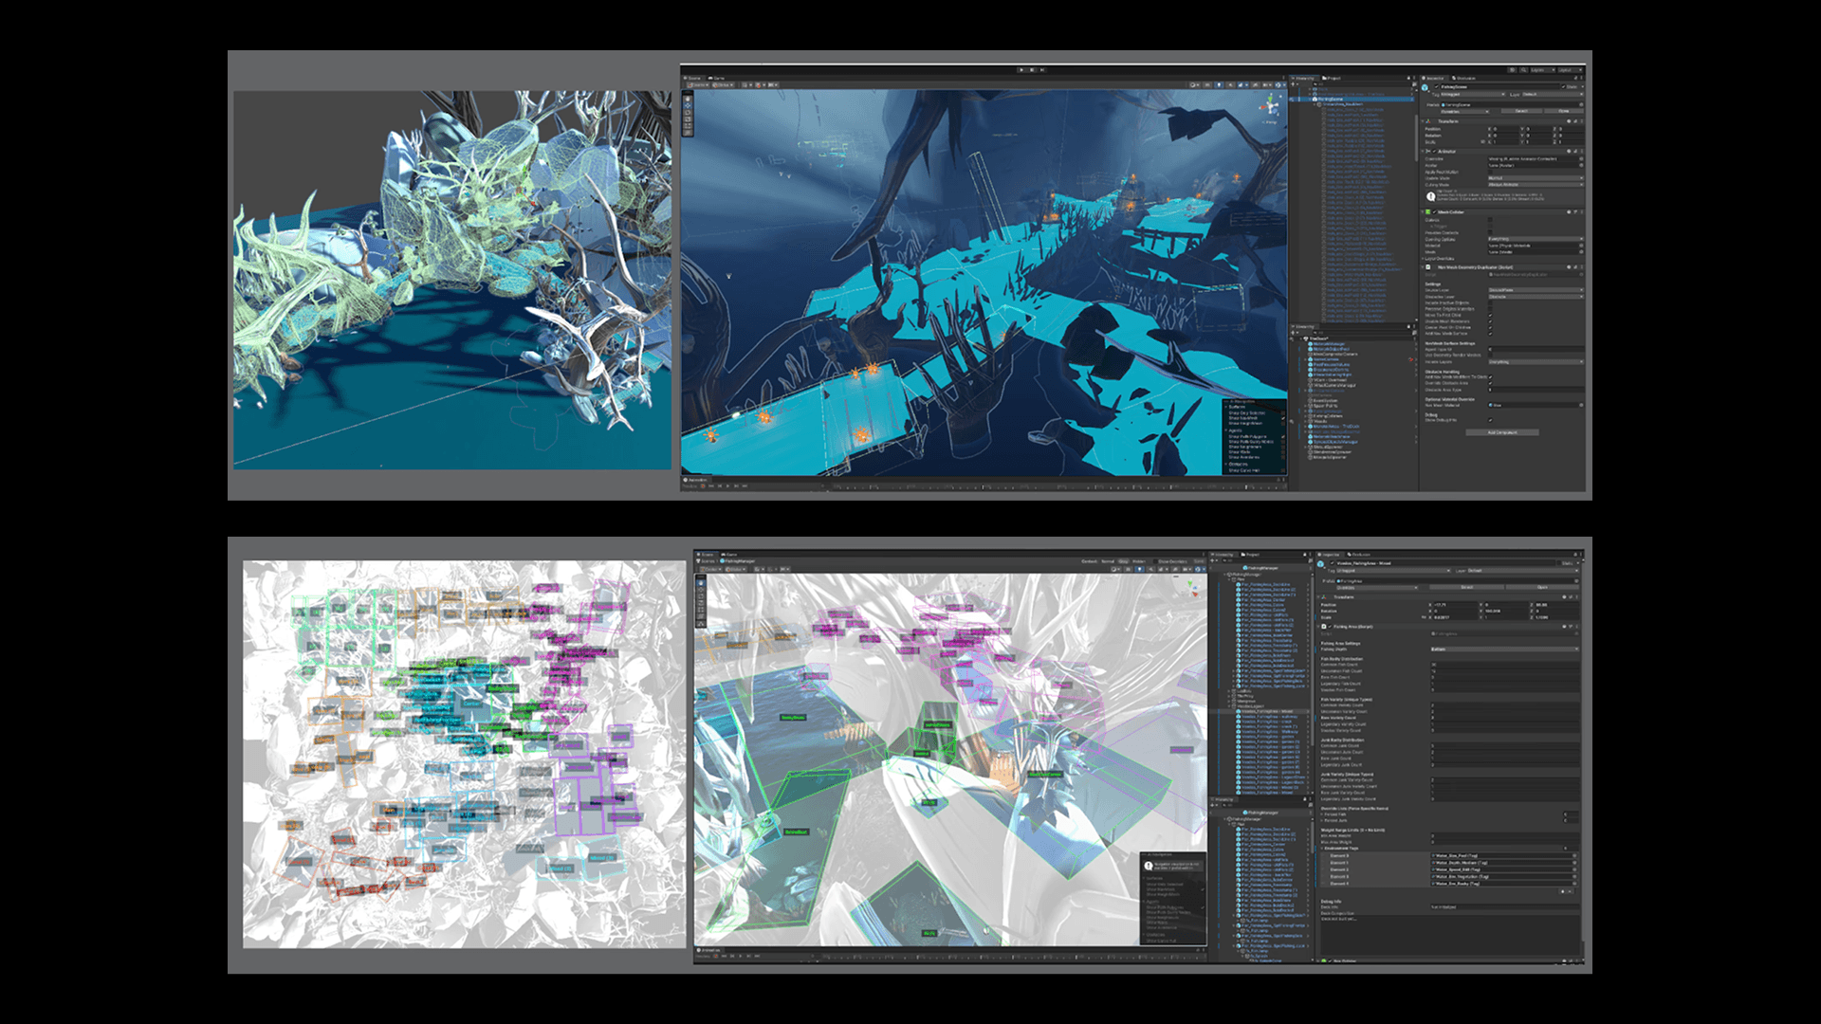Select the Gray context mode in the fishing scene toolbar
Viewport: 1821px width, 1024px height.
[1123, 561]
